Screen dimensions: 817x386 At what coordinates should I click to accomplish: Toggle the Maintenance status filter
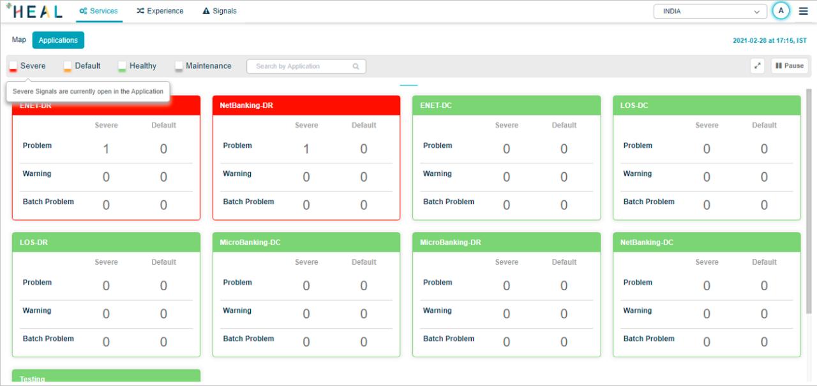(x=179, y=66)
